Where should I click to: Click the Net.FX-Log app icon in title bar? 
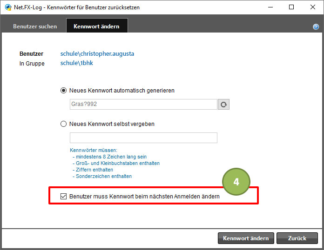(x=8, y=7)
